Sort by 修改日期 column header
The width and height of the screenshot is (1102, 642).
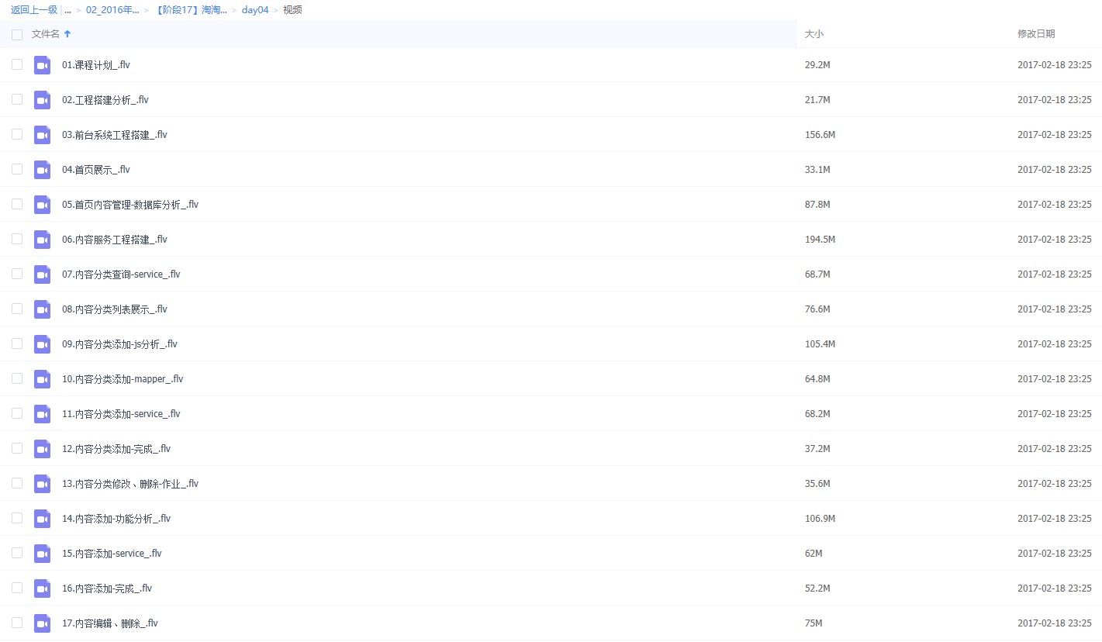[1036, 34]
